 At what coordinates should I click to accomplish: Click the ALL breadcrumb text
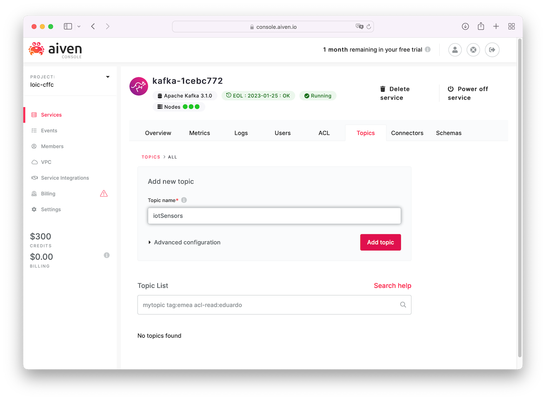[x=173, y=157]
